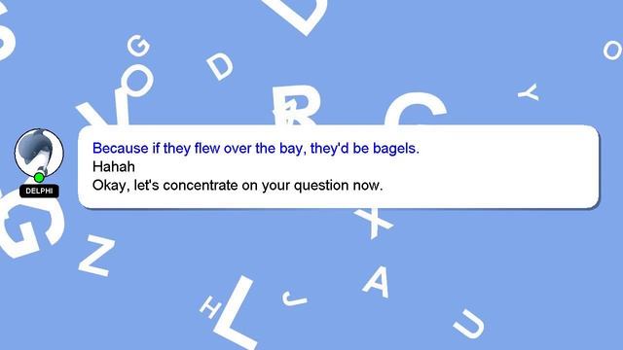The width and height of the screenshot is (623, 350).
Task: Tap the small tilted letter G near top
Action: pos(138,46)
